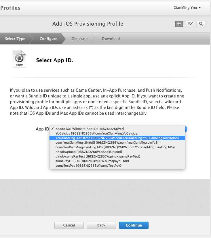This screenshot has width=211, height=238.
Task: Click the Configure step tab
Action: (x=48, y=39)
